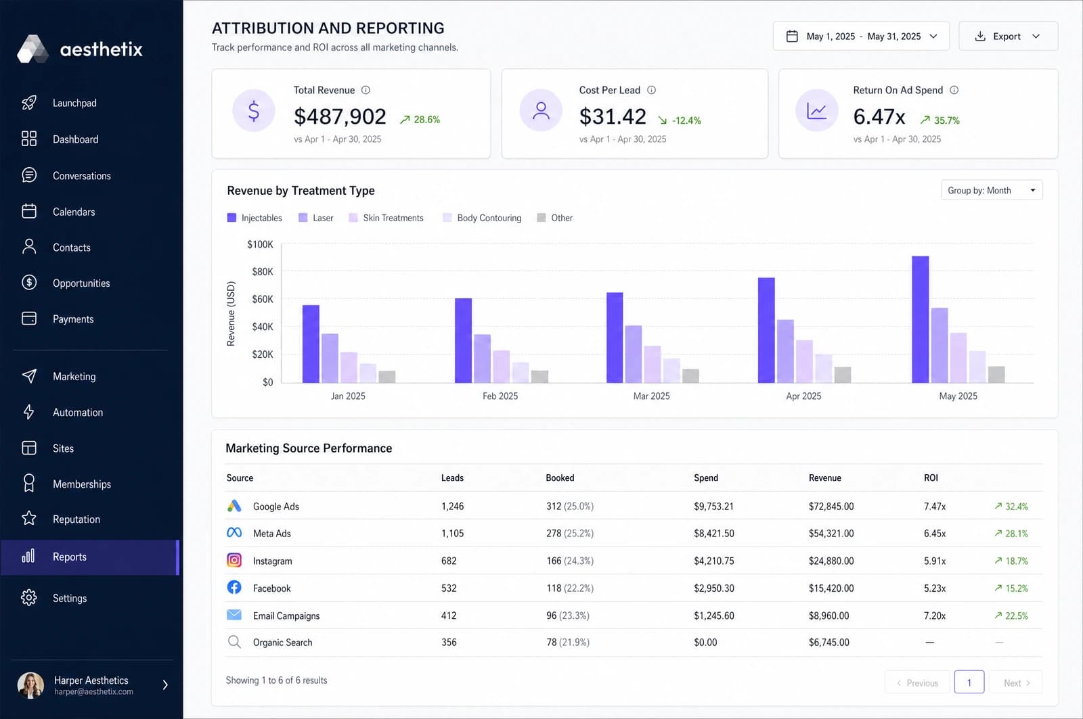Click the Total Revenue dollar icon
Image resolution: width=1083 pixels, height=719 pixels.
pos(254,110)
